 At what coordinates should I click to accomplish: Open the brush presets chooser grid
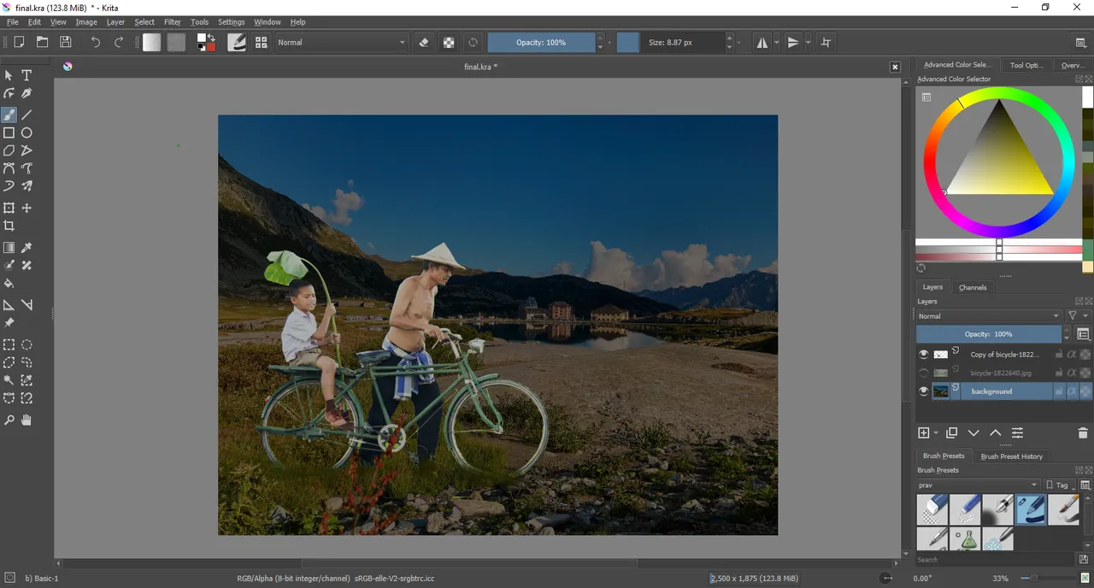(261, 42)
